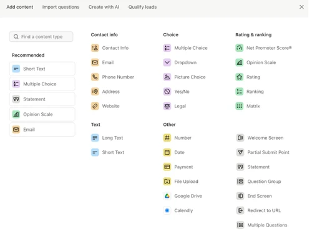The image size is (312, 234).
Task: Click the Ranking list icon
Action: click(240, 92)
